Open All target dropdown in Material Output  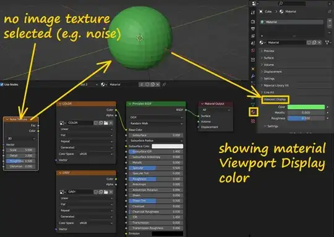tap(216, 110)
